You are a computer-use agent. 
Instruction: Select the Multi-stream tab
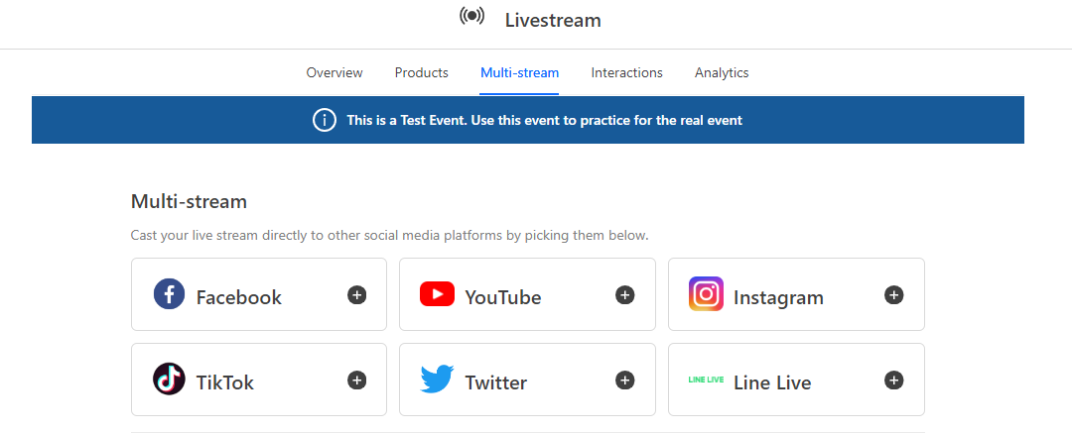(x=519, y=72)
